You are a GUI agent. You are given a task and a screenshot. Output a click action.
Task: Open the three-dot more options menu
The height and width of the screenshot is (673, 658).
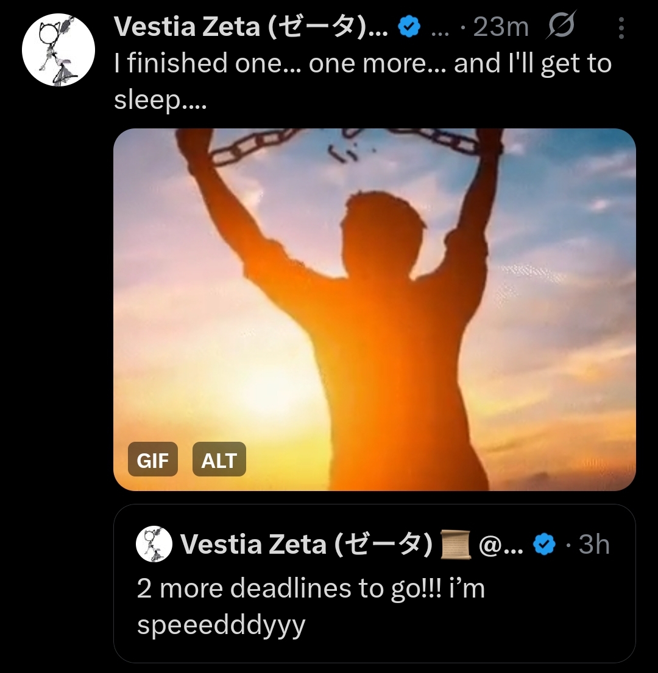(621, 27)
